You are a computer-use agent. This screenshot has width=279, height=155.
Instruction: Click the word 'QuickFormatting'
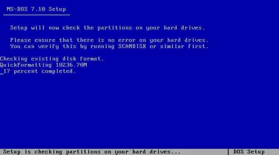click(26, 65)
